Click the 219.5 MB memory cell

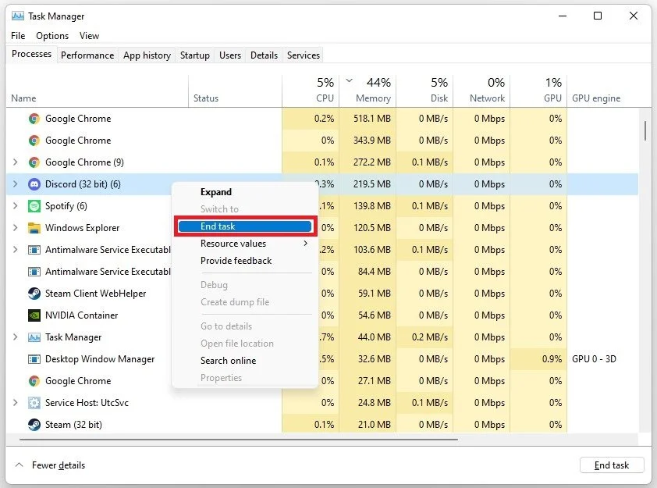coord(368,184)
